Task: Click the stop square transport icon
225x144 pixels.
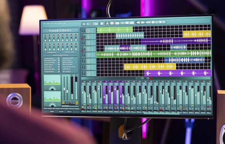Action: (x=153, y=22)
